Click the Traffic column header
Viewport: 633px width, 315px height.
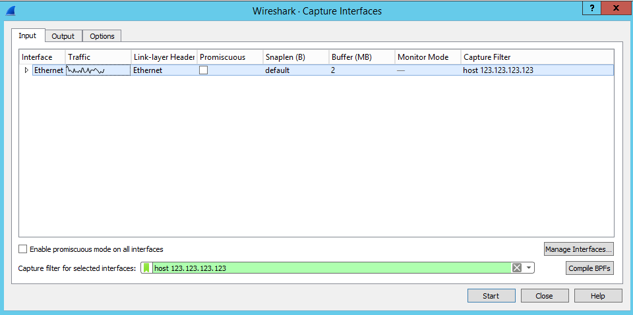point(98,57)
